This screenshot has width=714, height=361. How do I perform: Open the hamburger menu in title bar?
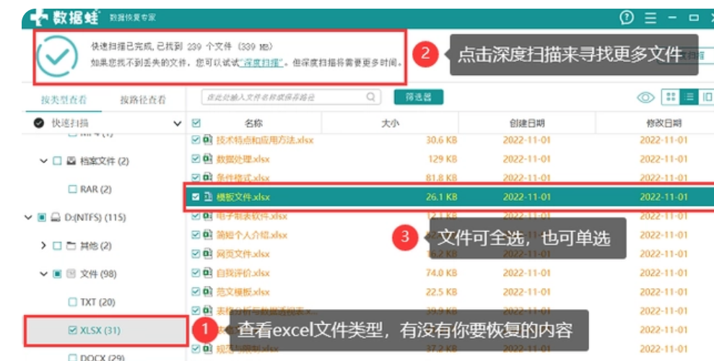pyautogui.click(x=650, y=18)
